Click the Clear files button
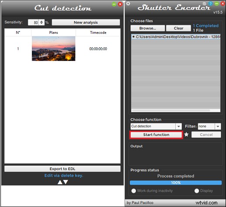This screenshot has height=207, width=226. [178, 28]
